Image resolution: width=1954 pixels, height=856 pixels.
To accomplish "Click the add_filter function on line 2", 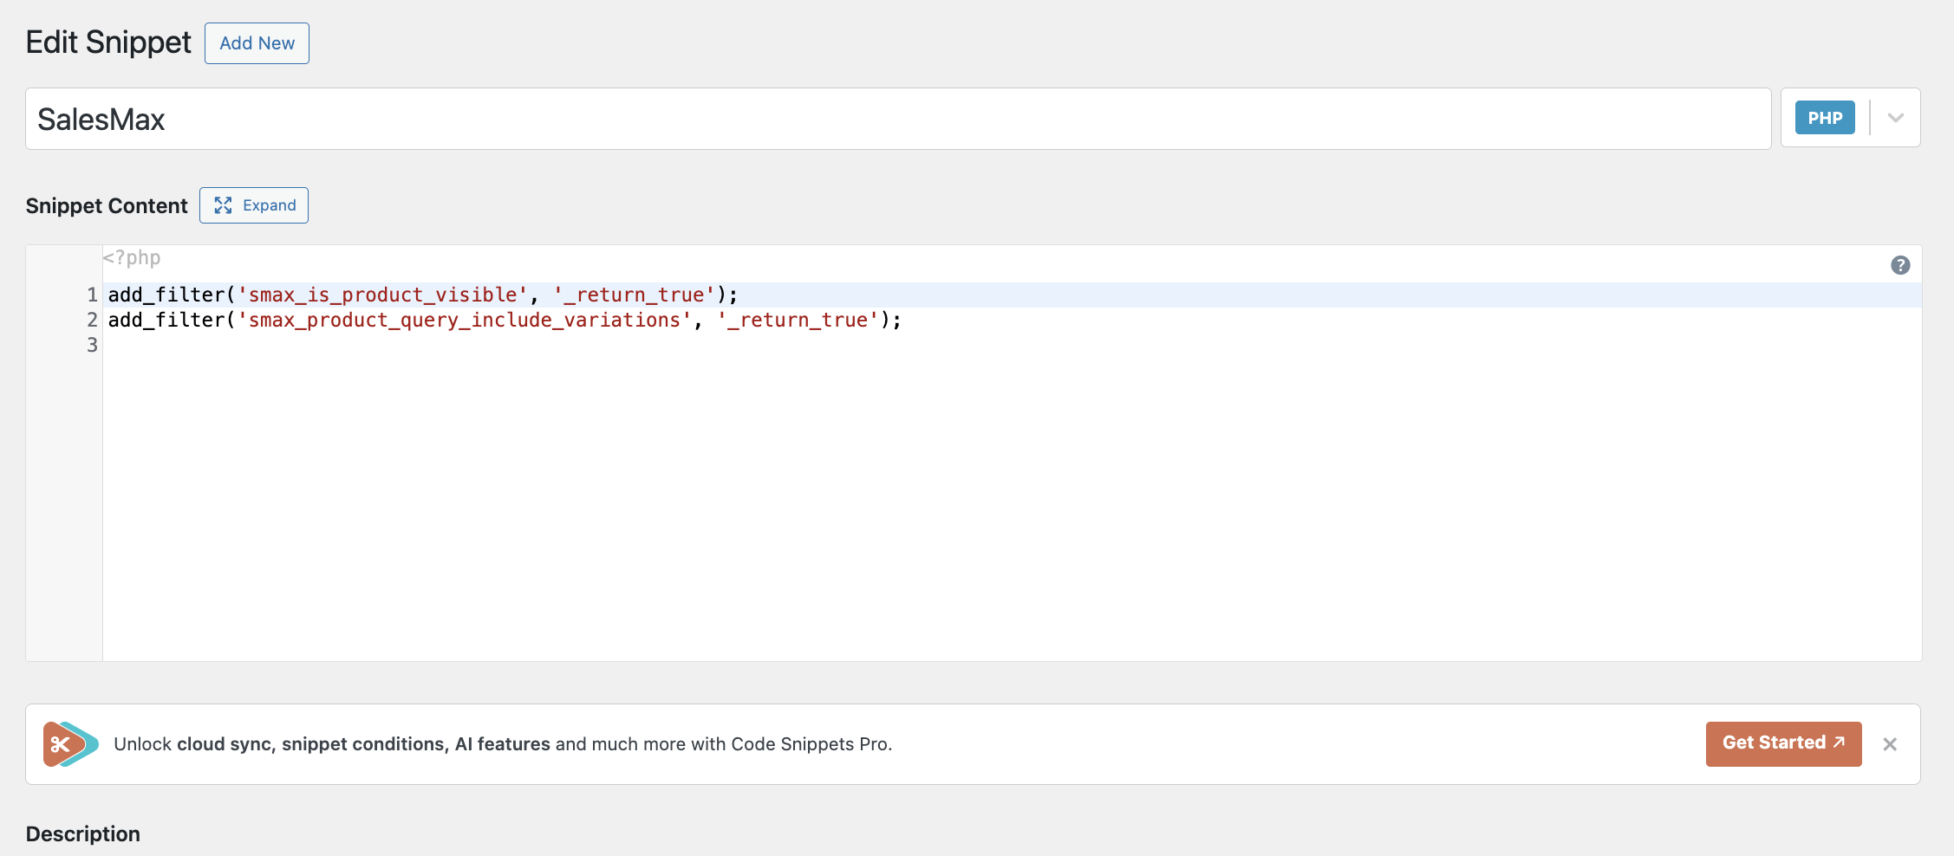I will click(166, 320).
